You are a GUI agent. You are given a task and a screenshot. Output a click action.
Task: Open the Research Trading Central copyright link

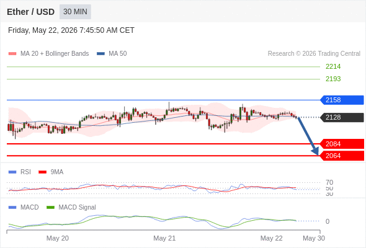click(314, 54)
